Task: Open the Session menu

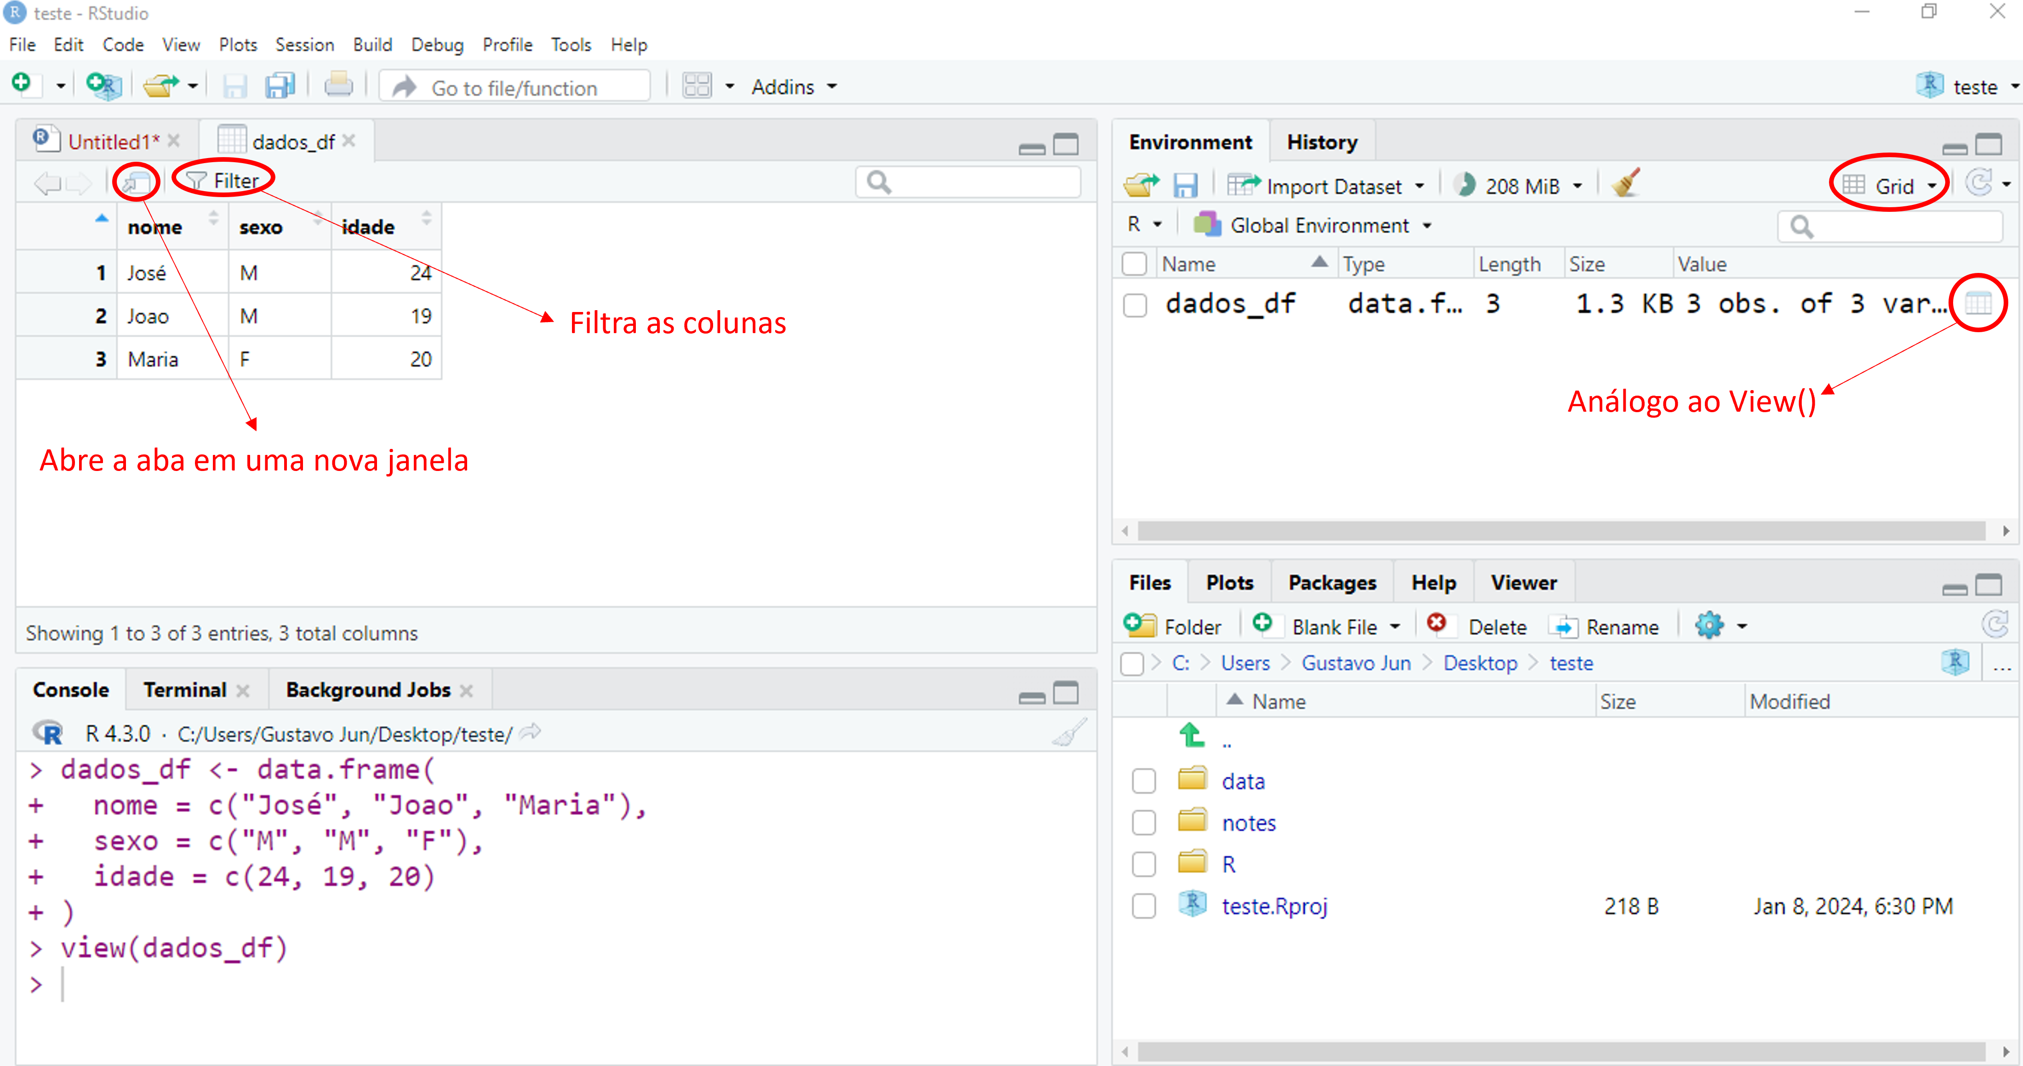Action: 304,45
